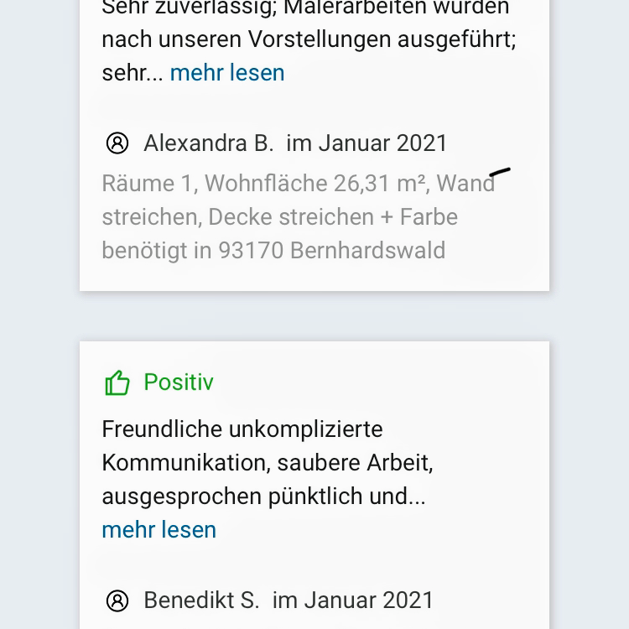Expand Benedikt's review via "mehr lesen"
This screenshot has width=629, height=629.
[159, 530]
